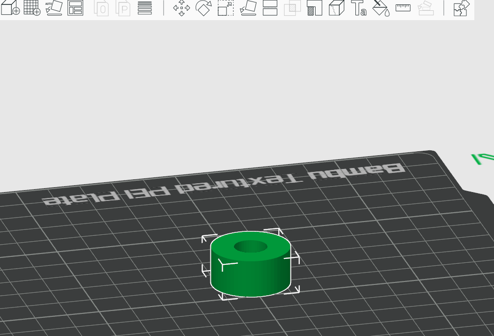Viewport: 494px width, 336px height.
Task: Click the Mesh Boolean icon
Action: click(x=292, y=8)
